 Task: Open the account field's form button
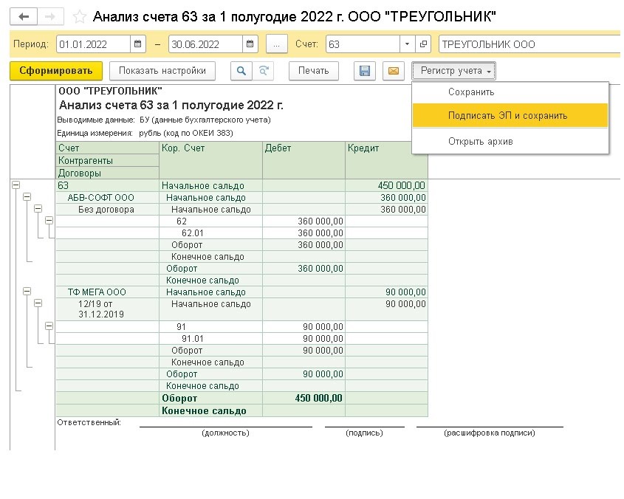coord(423,44)
